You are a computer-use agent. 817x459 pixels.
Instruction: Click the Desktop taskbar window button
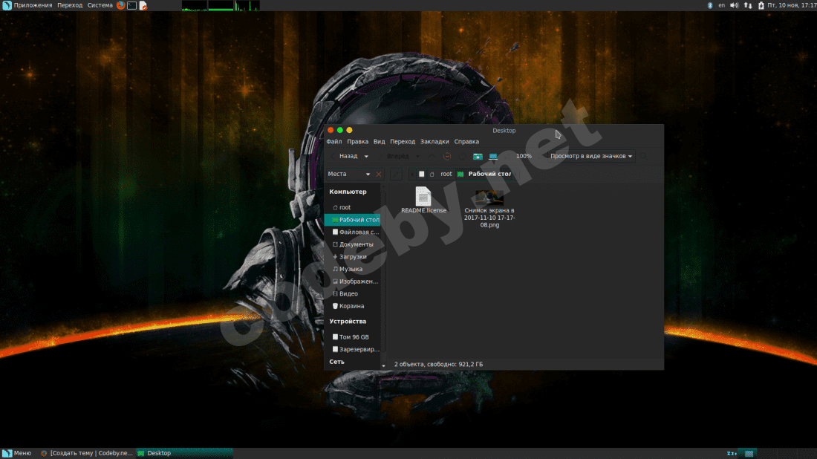point(184,453)
